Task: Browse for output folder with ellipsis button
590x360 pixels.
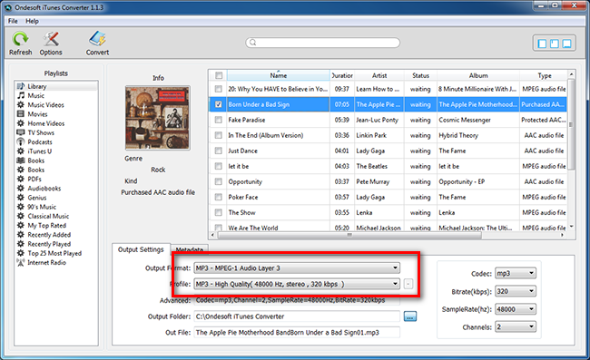Action: pos(410,316)
